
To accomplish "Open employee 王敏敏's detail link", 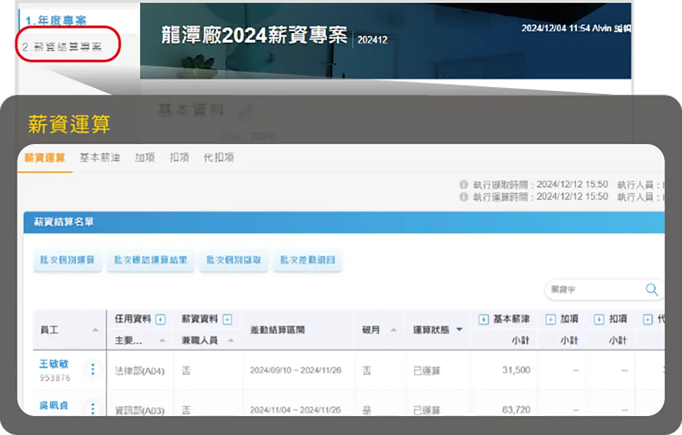I will point(53,364).
